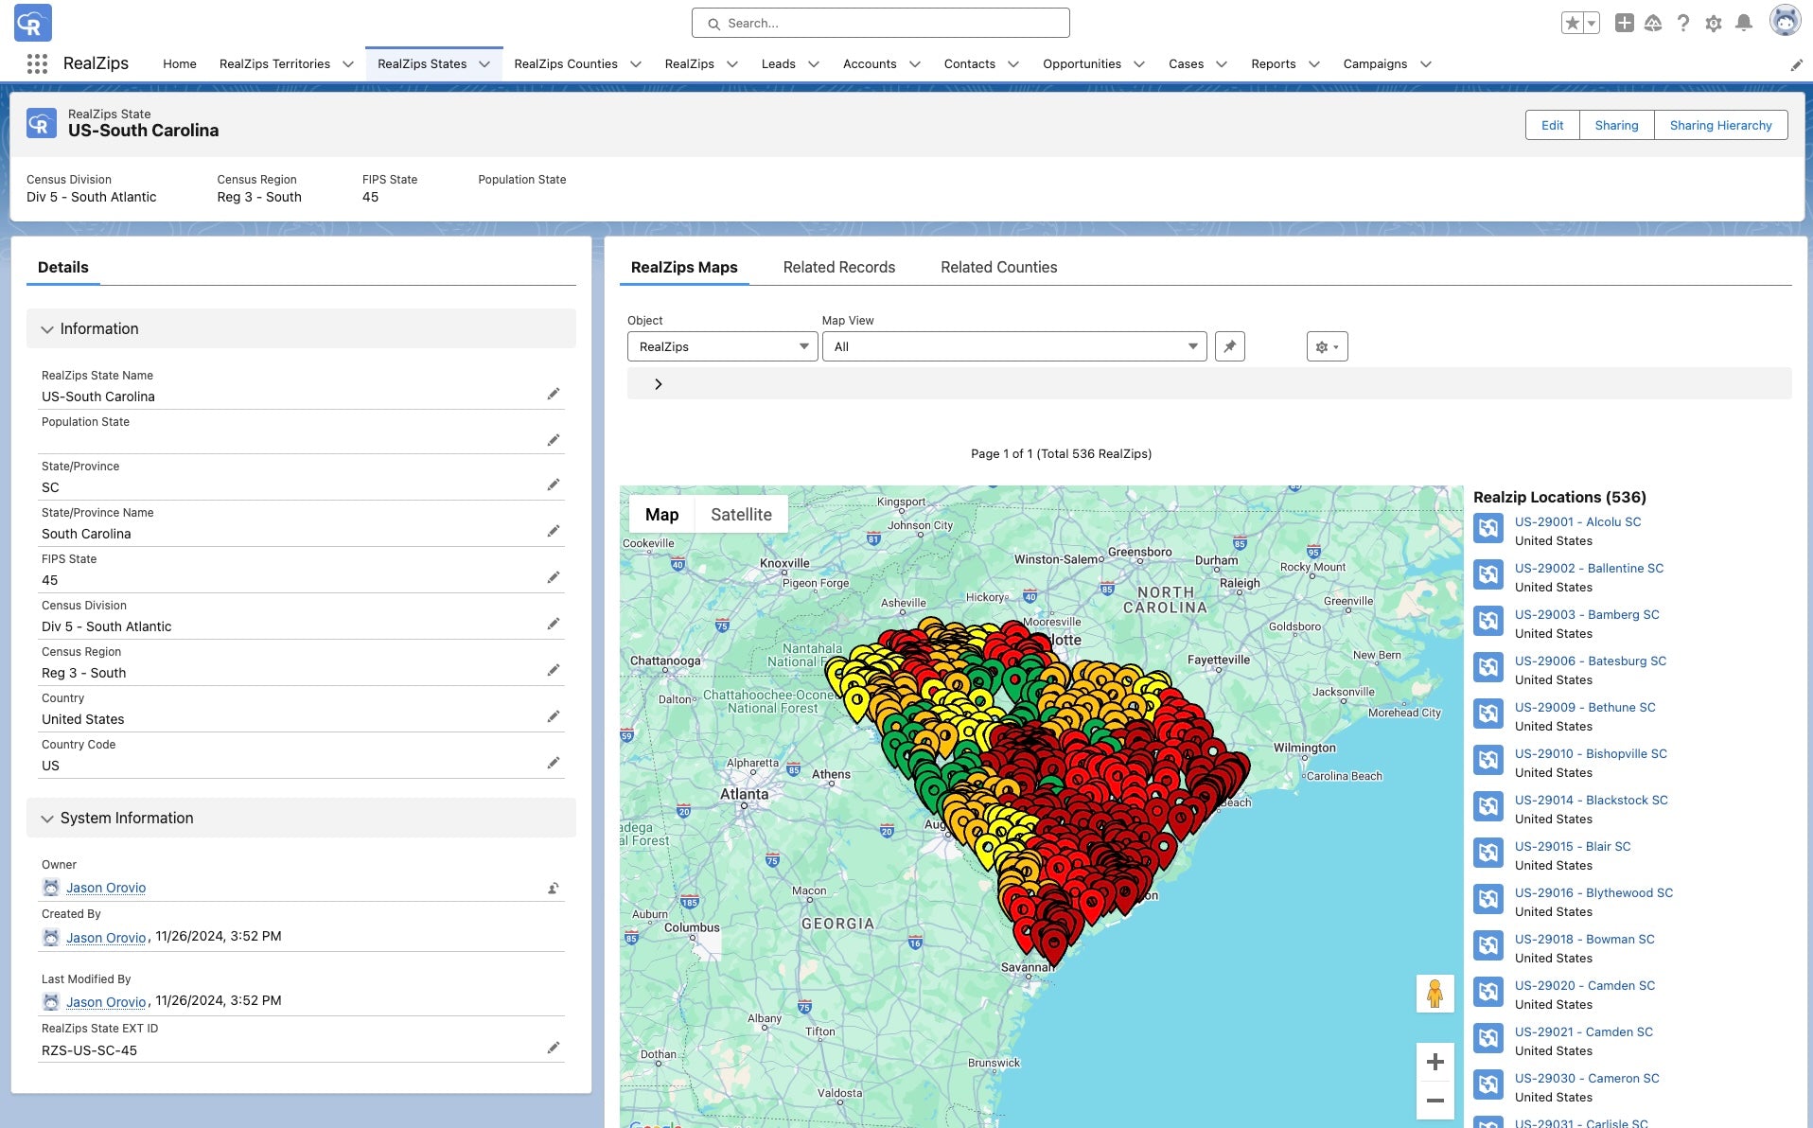The height and width of the screenshot is (1128, 1813).
Task: Open the US-29016 - Blythewood SC link
Action: 1593,892
